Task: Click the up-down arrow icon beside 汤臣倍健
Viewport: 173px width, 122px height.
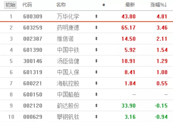Action: click(96, 61)
